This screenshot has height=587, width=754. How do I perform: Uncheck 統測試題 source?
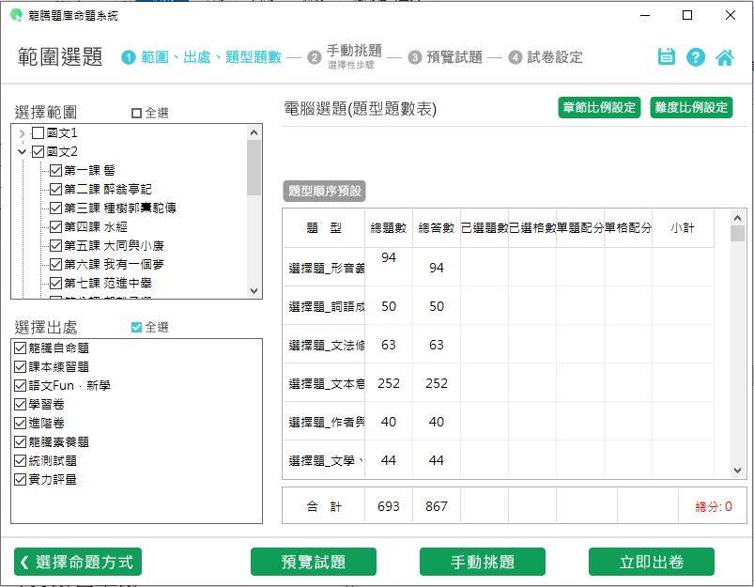21,460
